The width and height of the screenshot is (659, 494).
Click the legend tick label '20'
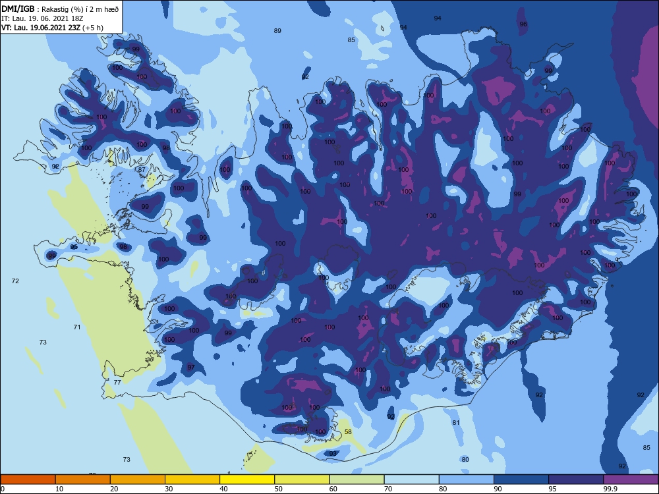pyautogui.click(x=114, y=489)
